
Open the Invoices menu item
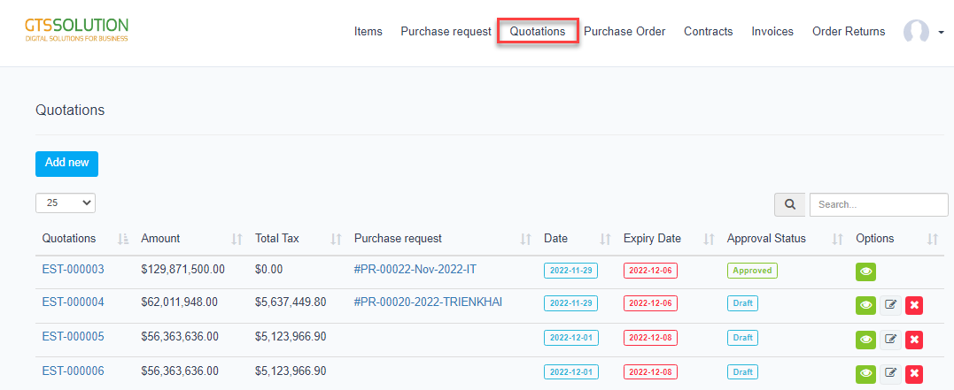(x=772, y=32)
